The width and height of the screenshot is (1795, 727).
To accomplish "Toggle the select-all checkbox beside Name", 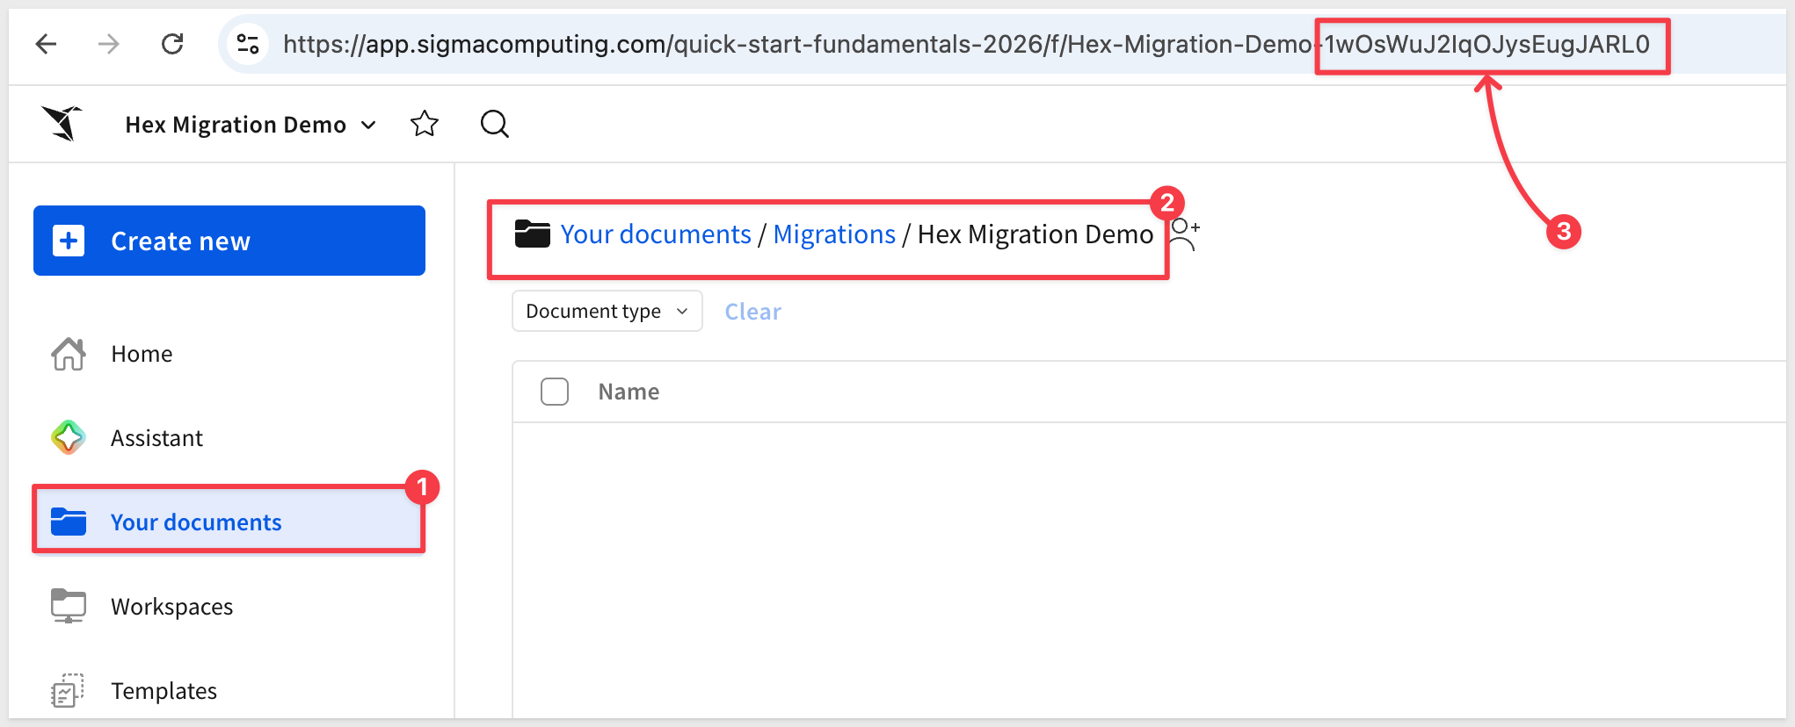I will pos(555,392).
